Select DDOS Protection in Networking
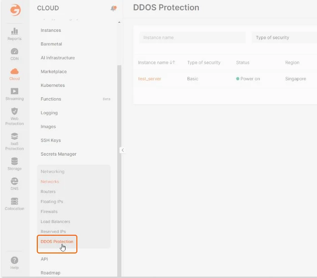The height and width of the screenshot is (278, 317). (57, 242)
